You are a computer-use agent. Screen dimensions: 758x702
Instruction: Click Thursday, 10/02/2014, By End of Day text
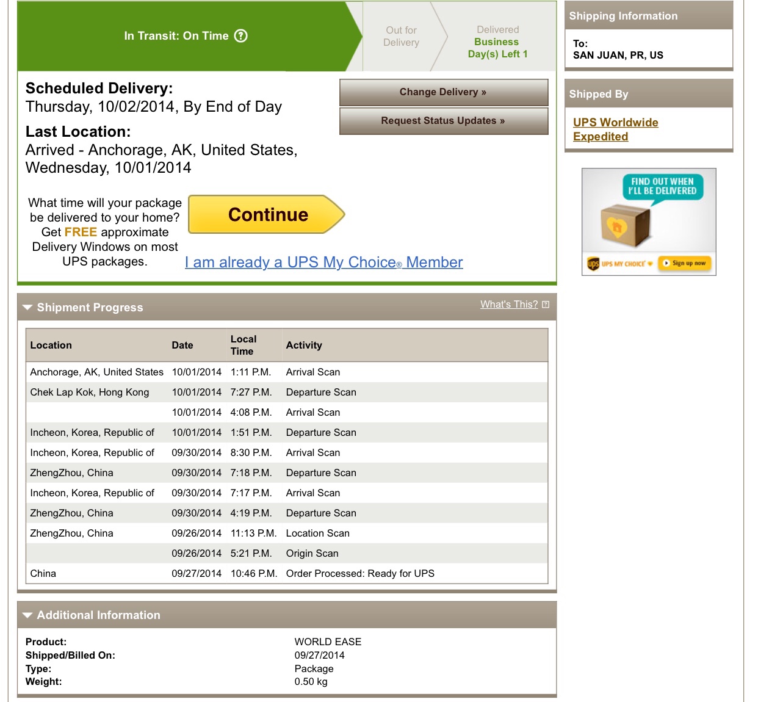154,107
